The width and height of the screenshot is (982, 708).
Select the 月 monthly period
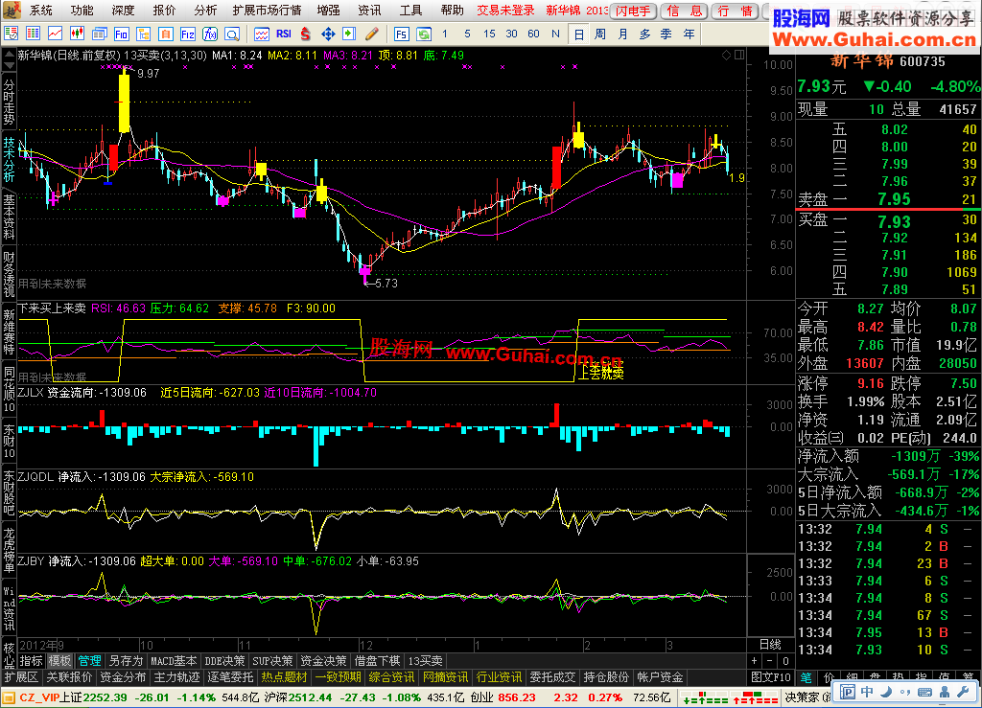(x=622, y=34)
